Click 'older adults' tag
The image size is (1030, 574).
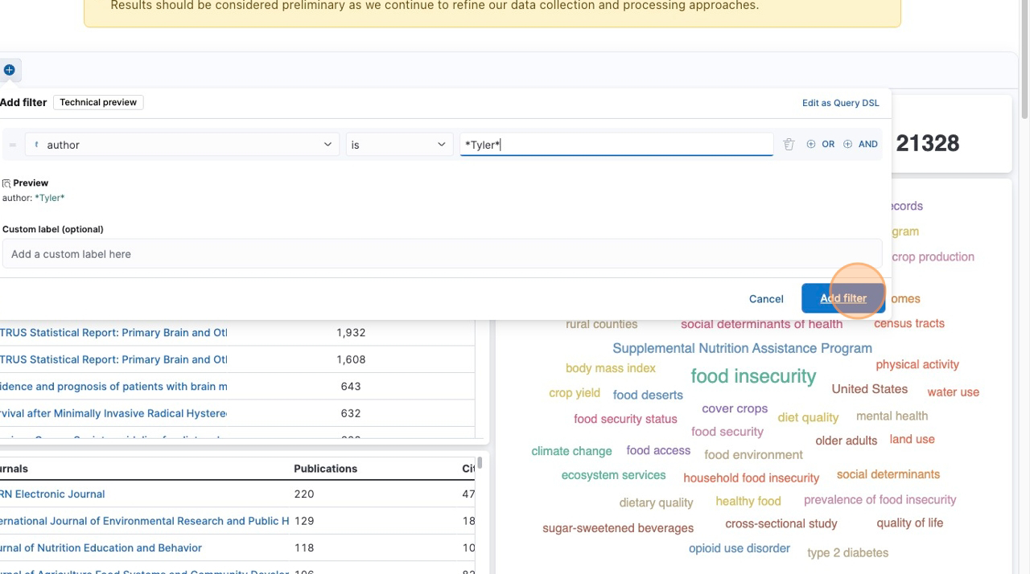[x=846, y=441]
